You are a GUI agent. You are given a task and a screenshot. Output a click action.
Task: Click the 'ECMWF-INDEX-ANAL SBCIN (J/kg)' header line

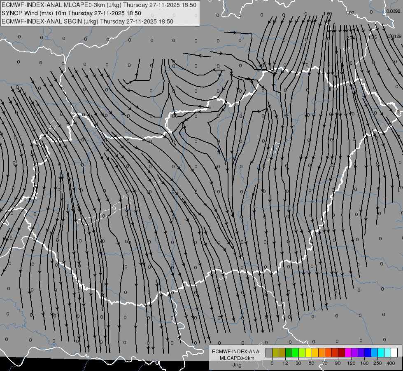tap(87, 21)
